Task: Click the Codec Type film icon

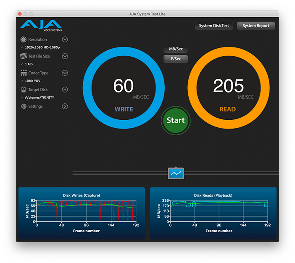Action: (x=24, y=73)
